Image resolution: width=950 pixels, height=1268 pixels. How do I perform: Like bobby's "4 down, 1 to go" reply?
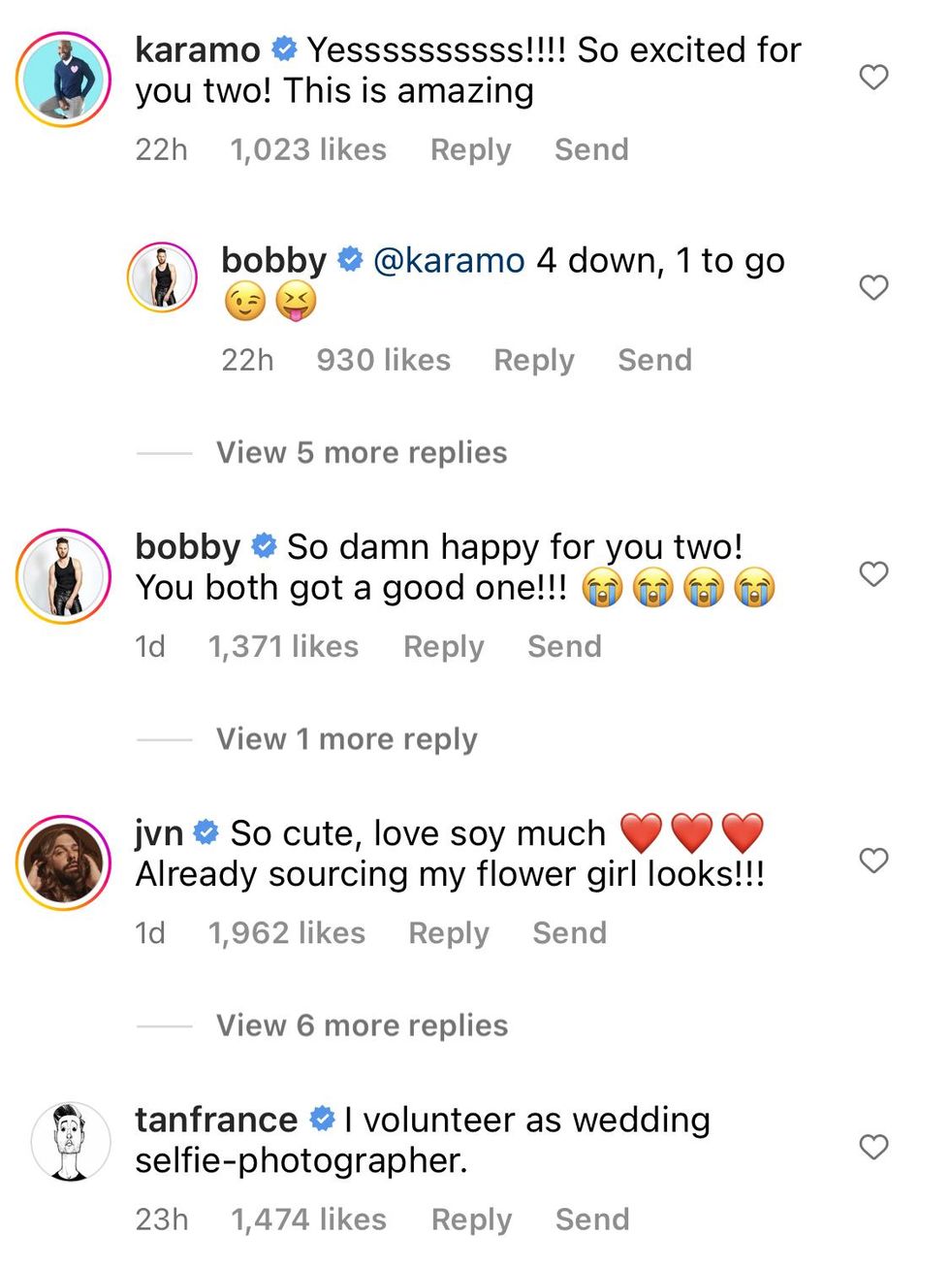[873, 287]
